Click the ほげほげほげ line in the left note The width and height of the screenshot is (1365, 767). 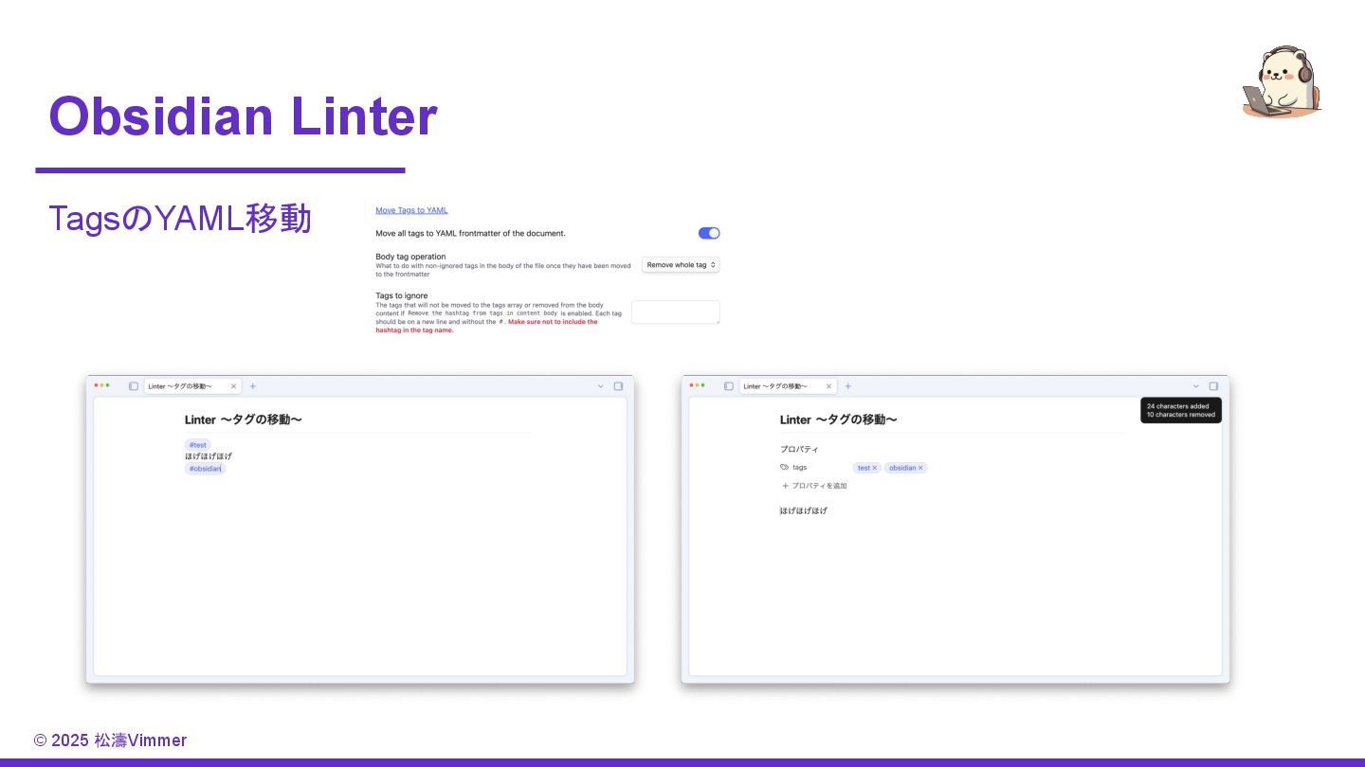pos(209,456)
